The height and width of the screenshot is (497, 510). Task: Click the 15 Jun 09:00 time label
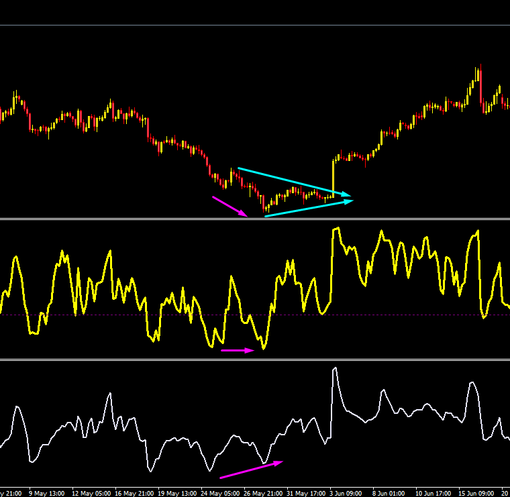tap(476, 494)
